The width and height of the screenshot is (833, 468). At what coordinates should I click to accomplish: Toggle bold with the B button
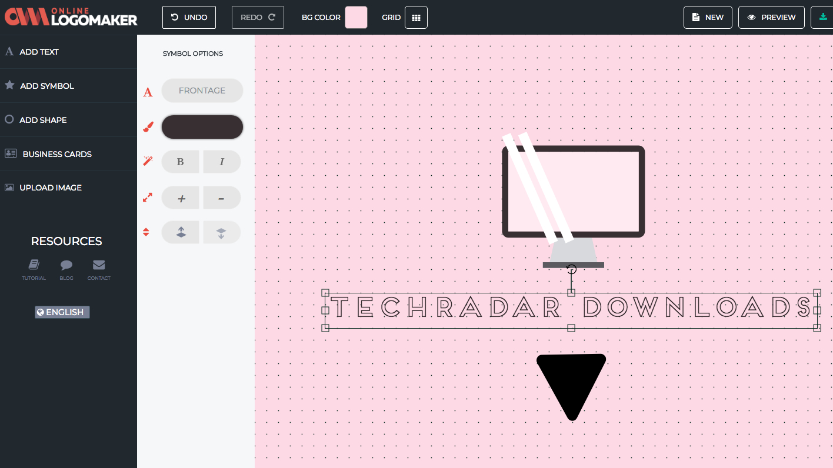pos(181,162)
